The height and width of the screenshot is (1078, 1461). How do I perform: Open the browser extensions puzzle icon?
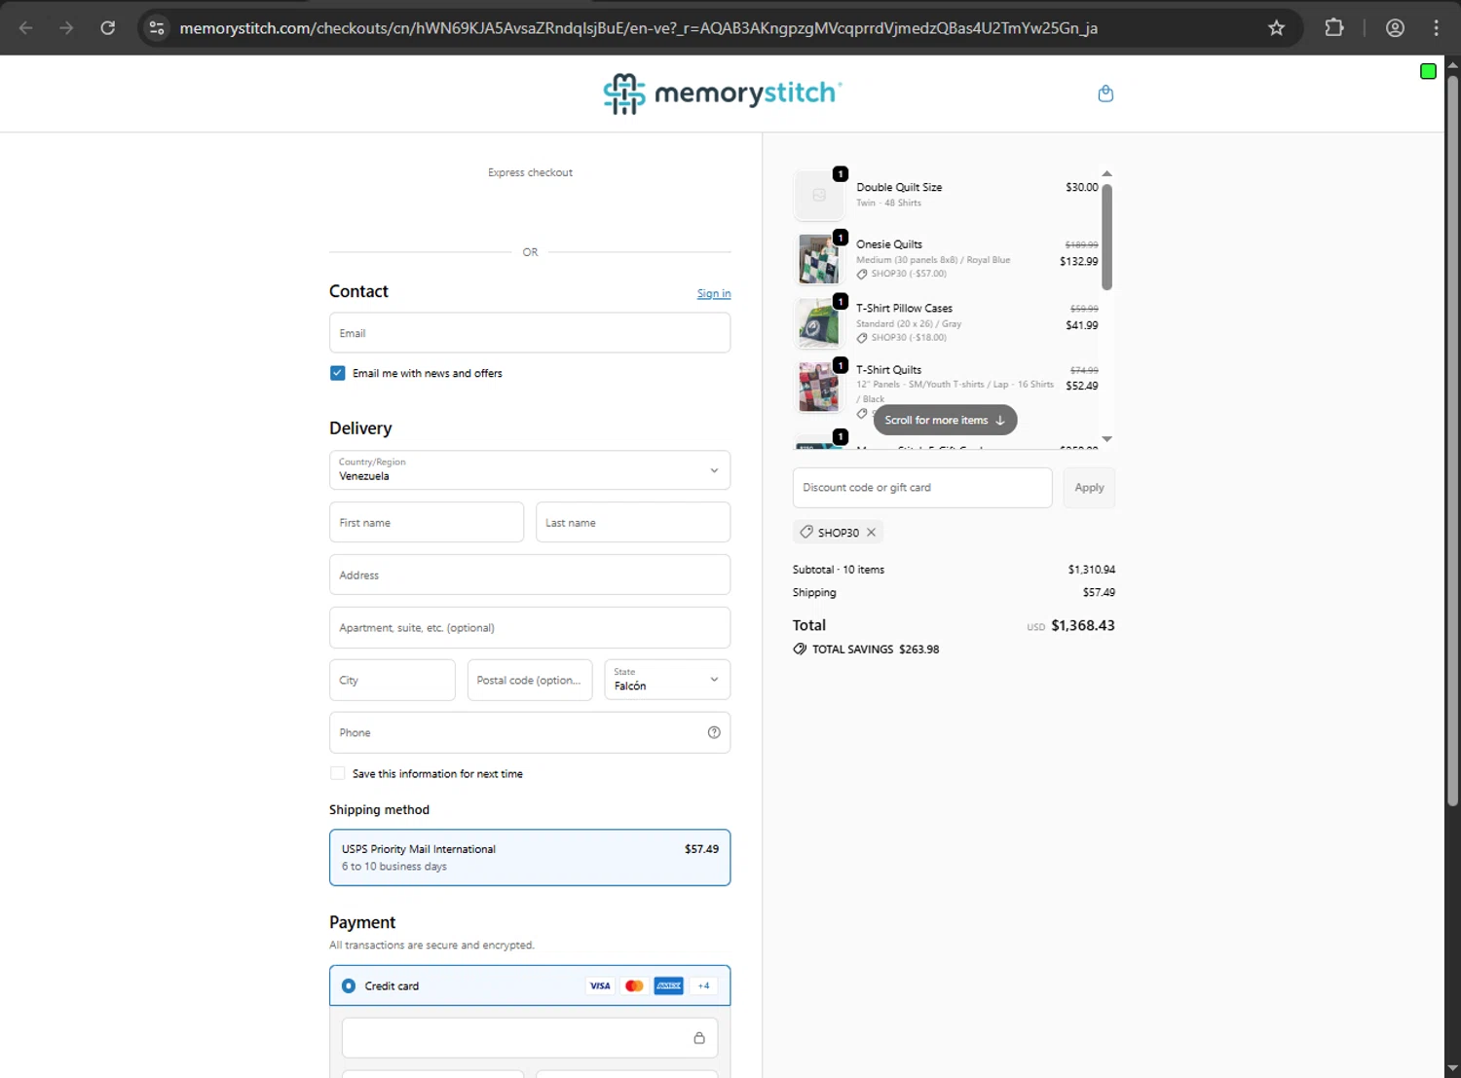point(1334,27)
